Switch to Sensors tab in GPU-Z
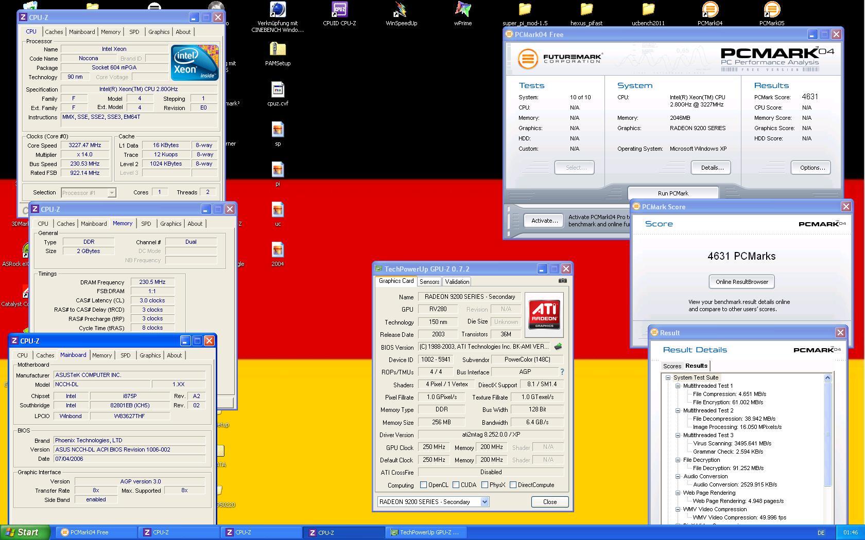The width and height of the screenshot is (865, 540). point(429,282)
